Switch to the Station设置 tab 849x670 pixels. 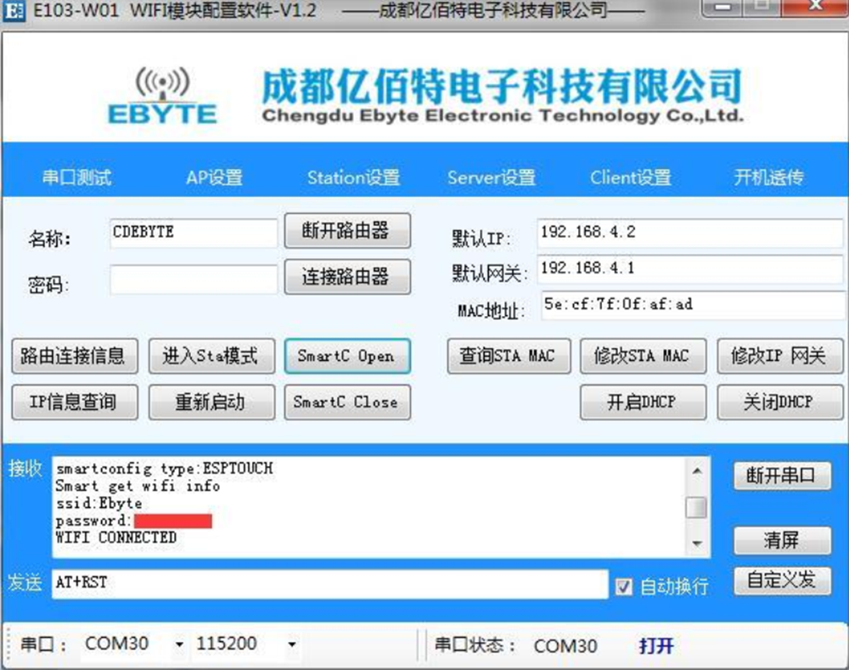point(353,177)
